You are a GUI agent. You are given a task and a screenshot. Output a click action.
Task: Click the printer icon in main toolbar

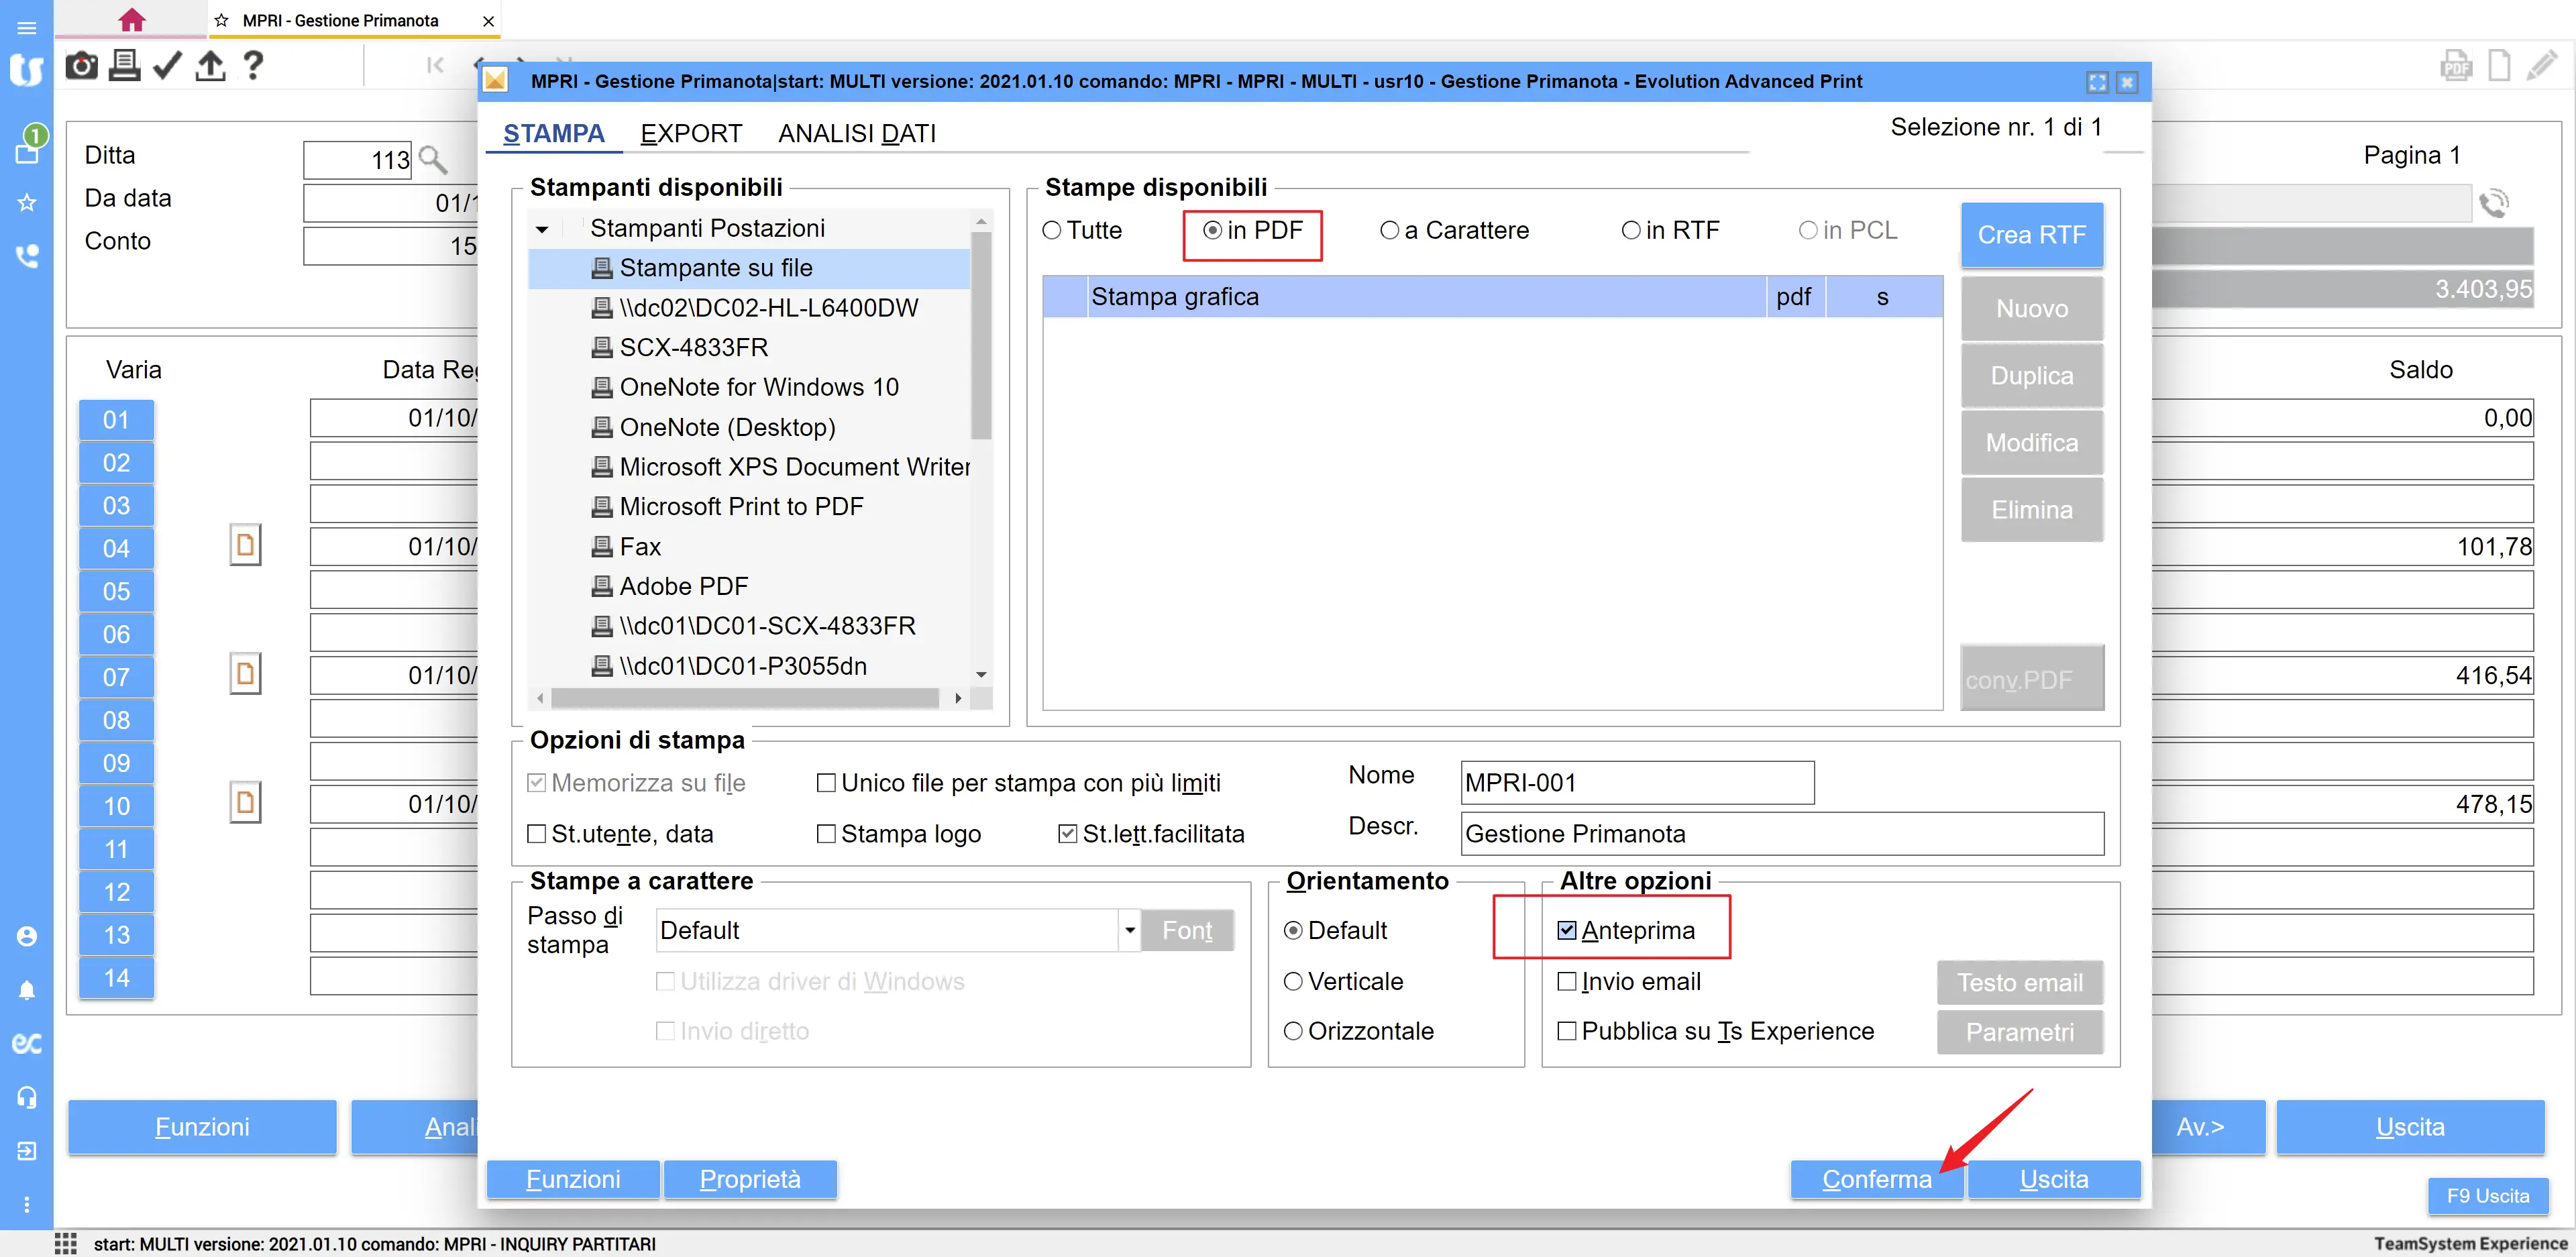[124, 66]
